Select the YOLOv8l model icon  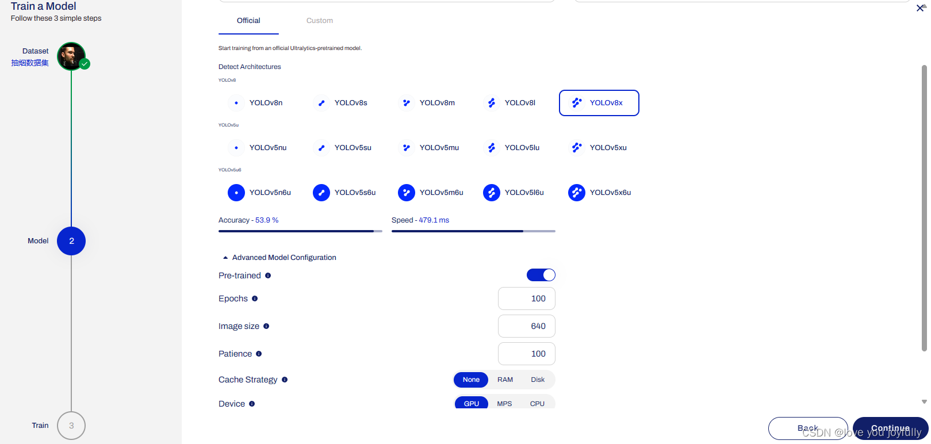click(x=492, y=103)
